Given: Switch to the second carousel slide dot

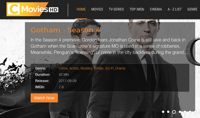Looking at the screenshot, I should point(168,112).
